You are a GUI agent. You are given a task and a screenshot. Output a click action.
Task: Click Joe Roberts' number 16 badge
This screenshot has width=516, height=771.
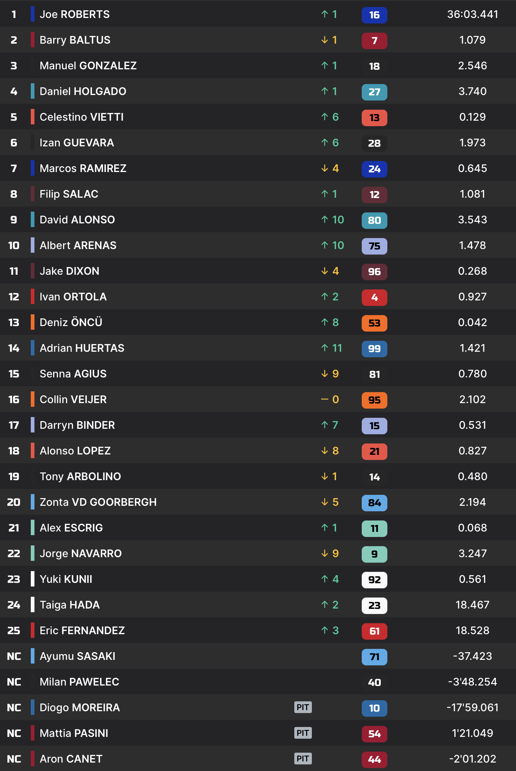point(374,15)
